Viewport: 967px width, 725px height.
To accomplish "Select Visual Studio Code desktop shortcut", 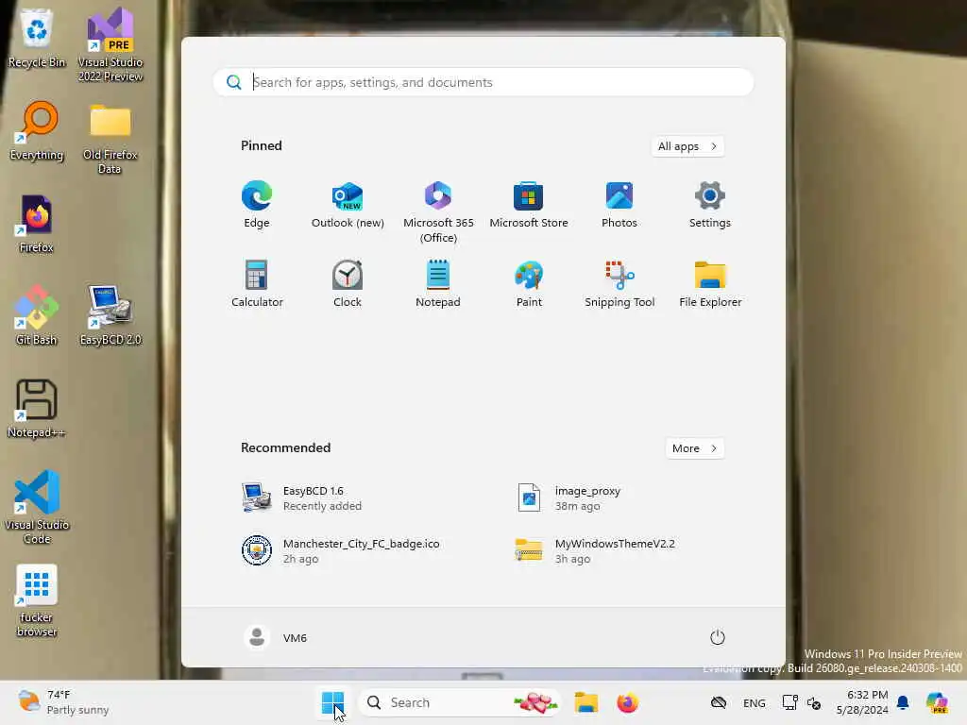I will point(37,507).
